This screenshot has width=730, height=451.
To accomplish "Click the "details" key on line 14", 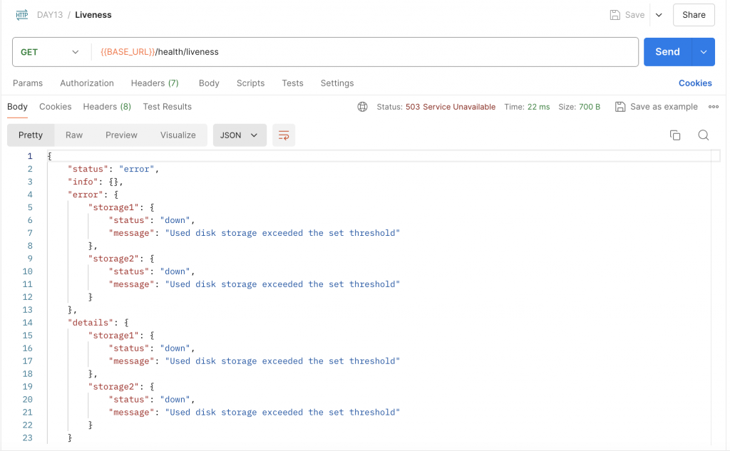I will [91, 323].
